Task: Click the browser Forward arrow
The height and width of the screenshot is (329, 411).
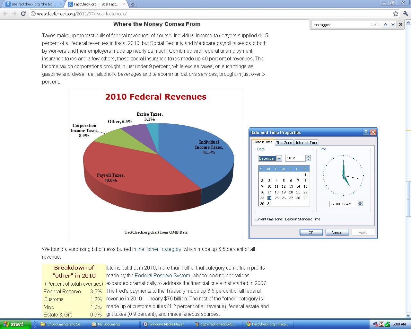Action: click(x=14, y=13)
